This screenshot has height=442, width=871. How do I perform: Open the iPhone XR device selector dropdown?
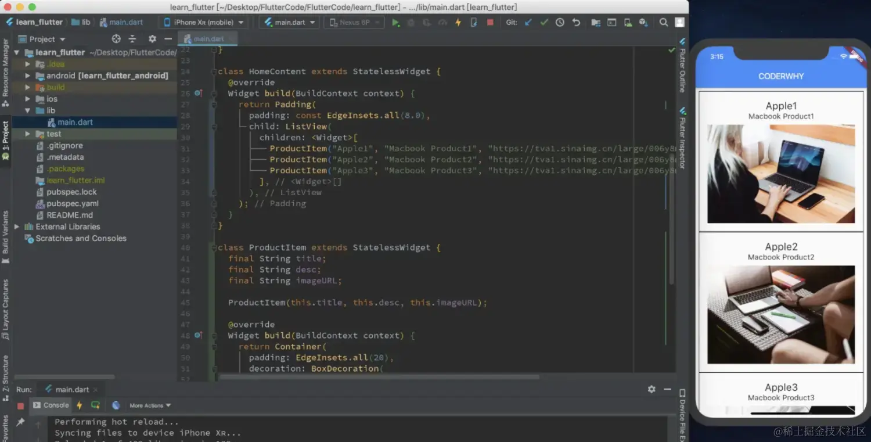(204, 22)
